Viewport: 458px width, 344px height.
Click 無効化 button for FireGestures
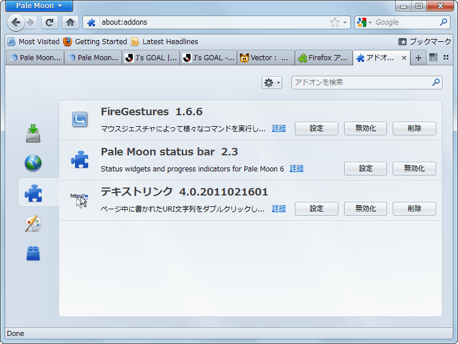pos(365,128)
